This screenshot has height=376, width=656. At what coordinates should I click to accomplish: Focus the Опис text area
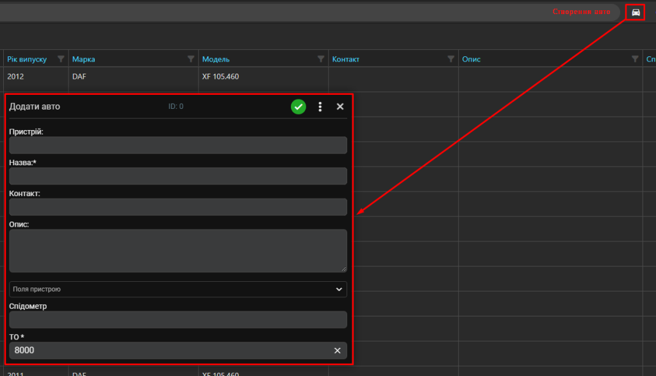pyautogui.click(x=178, y=250)
